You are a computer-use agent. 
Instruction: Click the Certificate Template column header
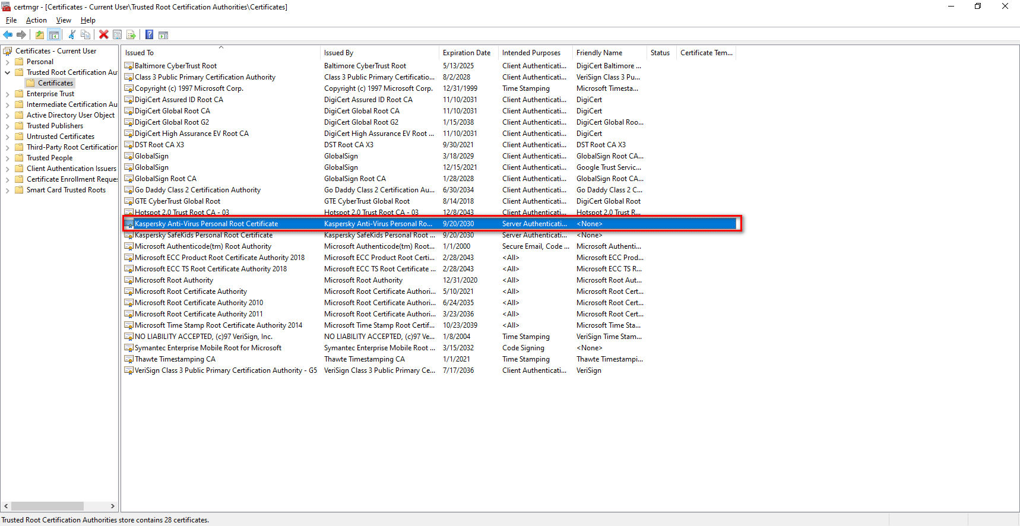(707, 53)
